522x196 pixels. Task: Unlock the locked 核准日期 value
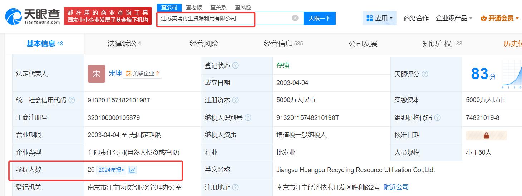[486, 135]
